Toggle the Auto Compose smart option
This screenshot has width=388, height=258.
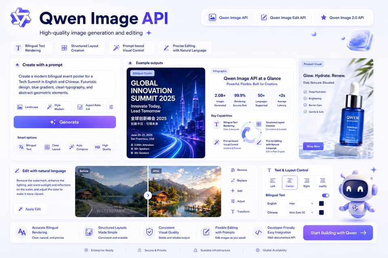(x=79, y=147)
